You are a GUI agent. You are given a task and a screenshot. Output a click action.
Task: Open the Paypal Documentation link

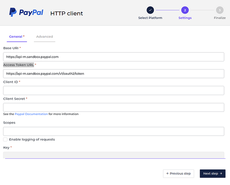(x=31, y=114)
